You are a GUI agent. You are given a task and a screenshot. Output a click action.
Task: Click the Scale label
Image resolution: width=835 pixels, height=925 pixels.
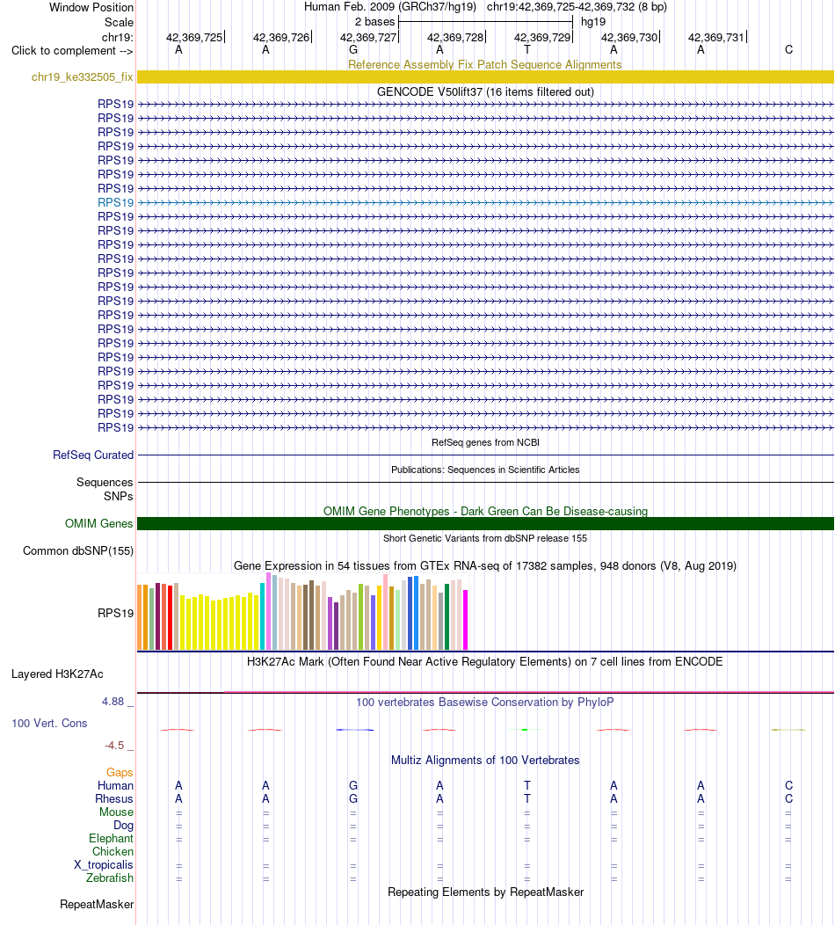click(x=120, y=22)
